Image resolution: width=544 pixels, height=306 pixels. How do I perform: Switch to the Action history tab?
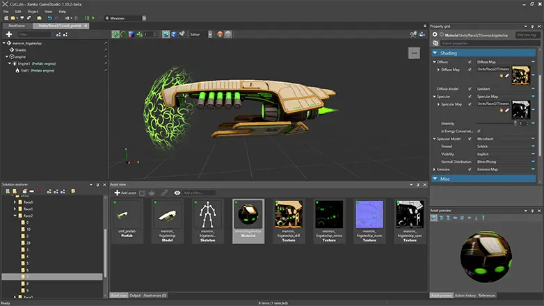[x=465, y=296]
